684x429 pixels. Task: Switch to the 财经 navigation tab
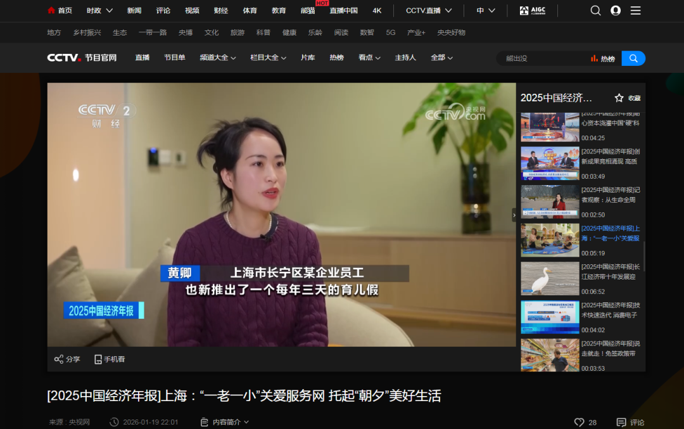221,10
